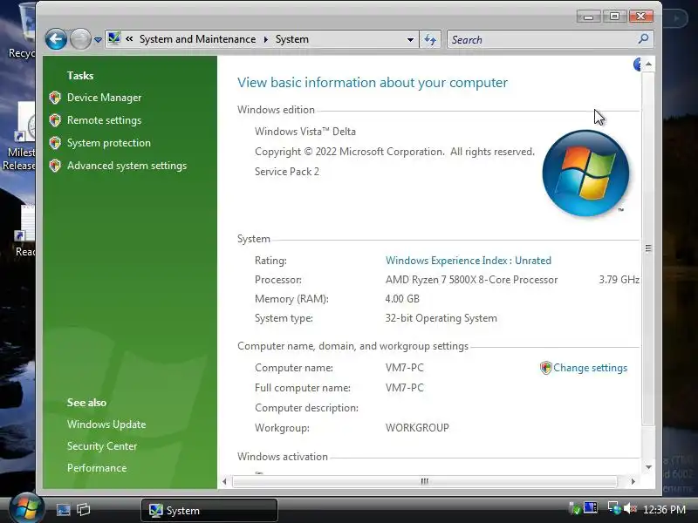698x523 pixels.
Task: Click the Windows Vista Delta edition text
Action: coord(305,132)
